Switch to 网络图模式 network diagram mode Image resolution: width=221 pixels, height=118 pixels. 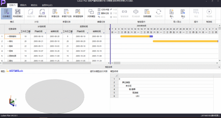18,13
